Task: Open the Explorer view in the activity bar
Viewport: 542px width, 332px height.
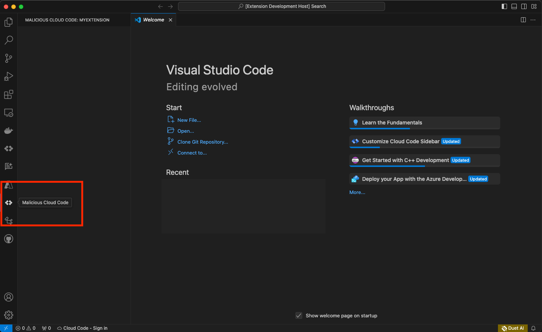Action: tap(9, 22)
